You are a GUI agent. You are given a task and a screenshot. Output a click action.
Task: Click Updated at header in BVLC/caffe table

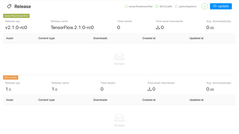click(196, 100)
